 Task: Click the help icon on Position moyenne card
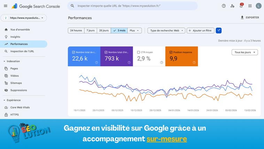(x=194, y=62)
